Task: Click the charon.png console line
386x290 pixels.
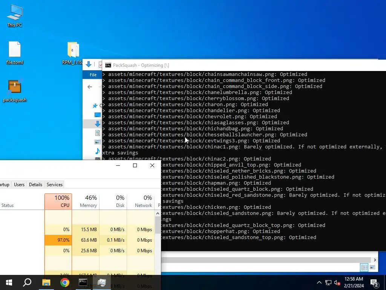Action: (x=185, y=105)
